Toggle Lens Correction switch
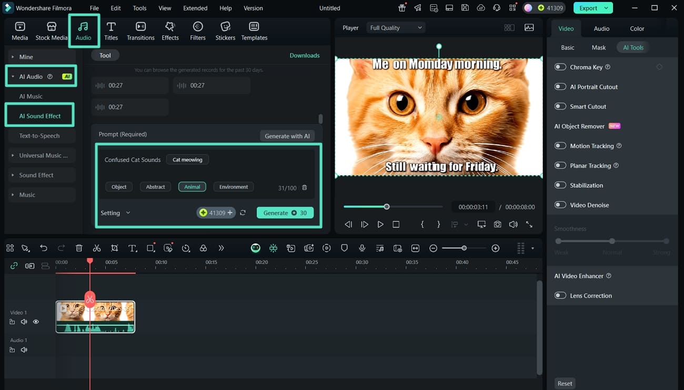Viewport: 684px width, 390px height. click(x=560, y=295)
